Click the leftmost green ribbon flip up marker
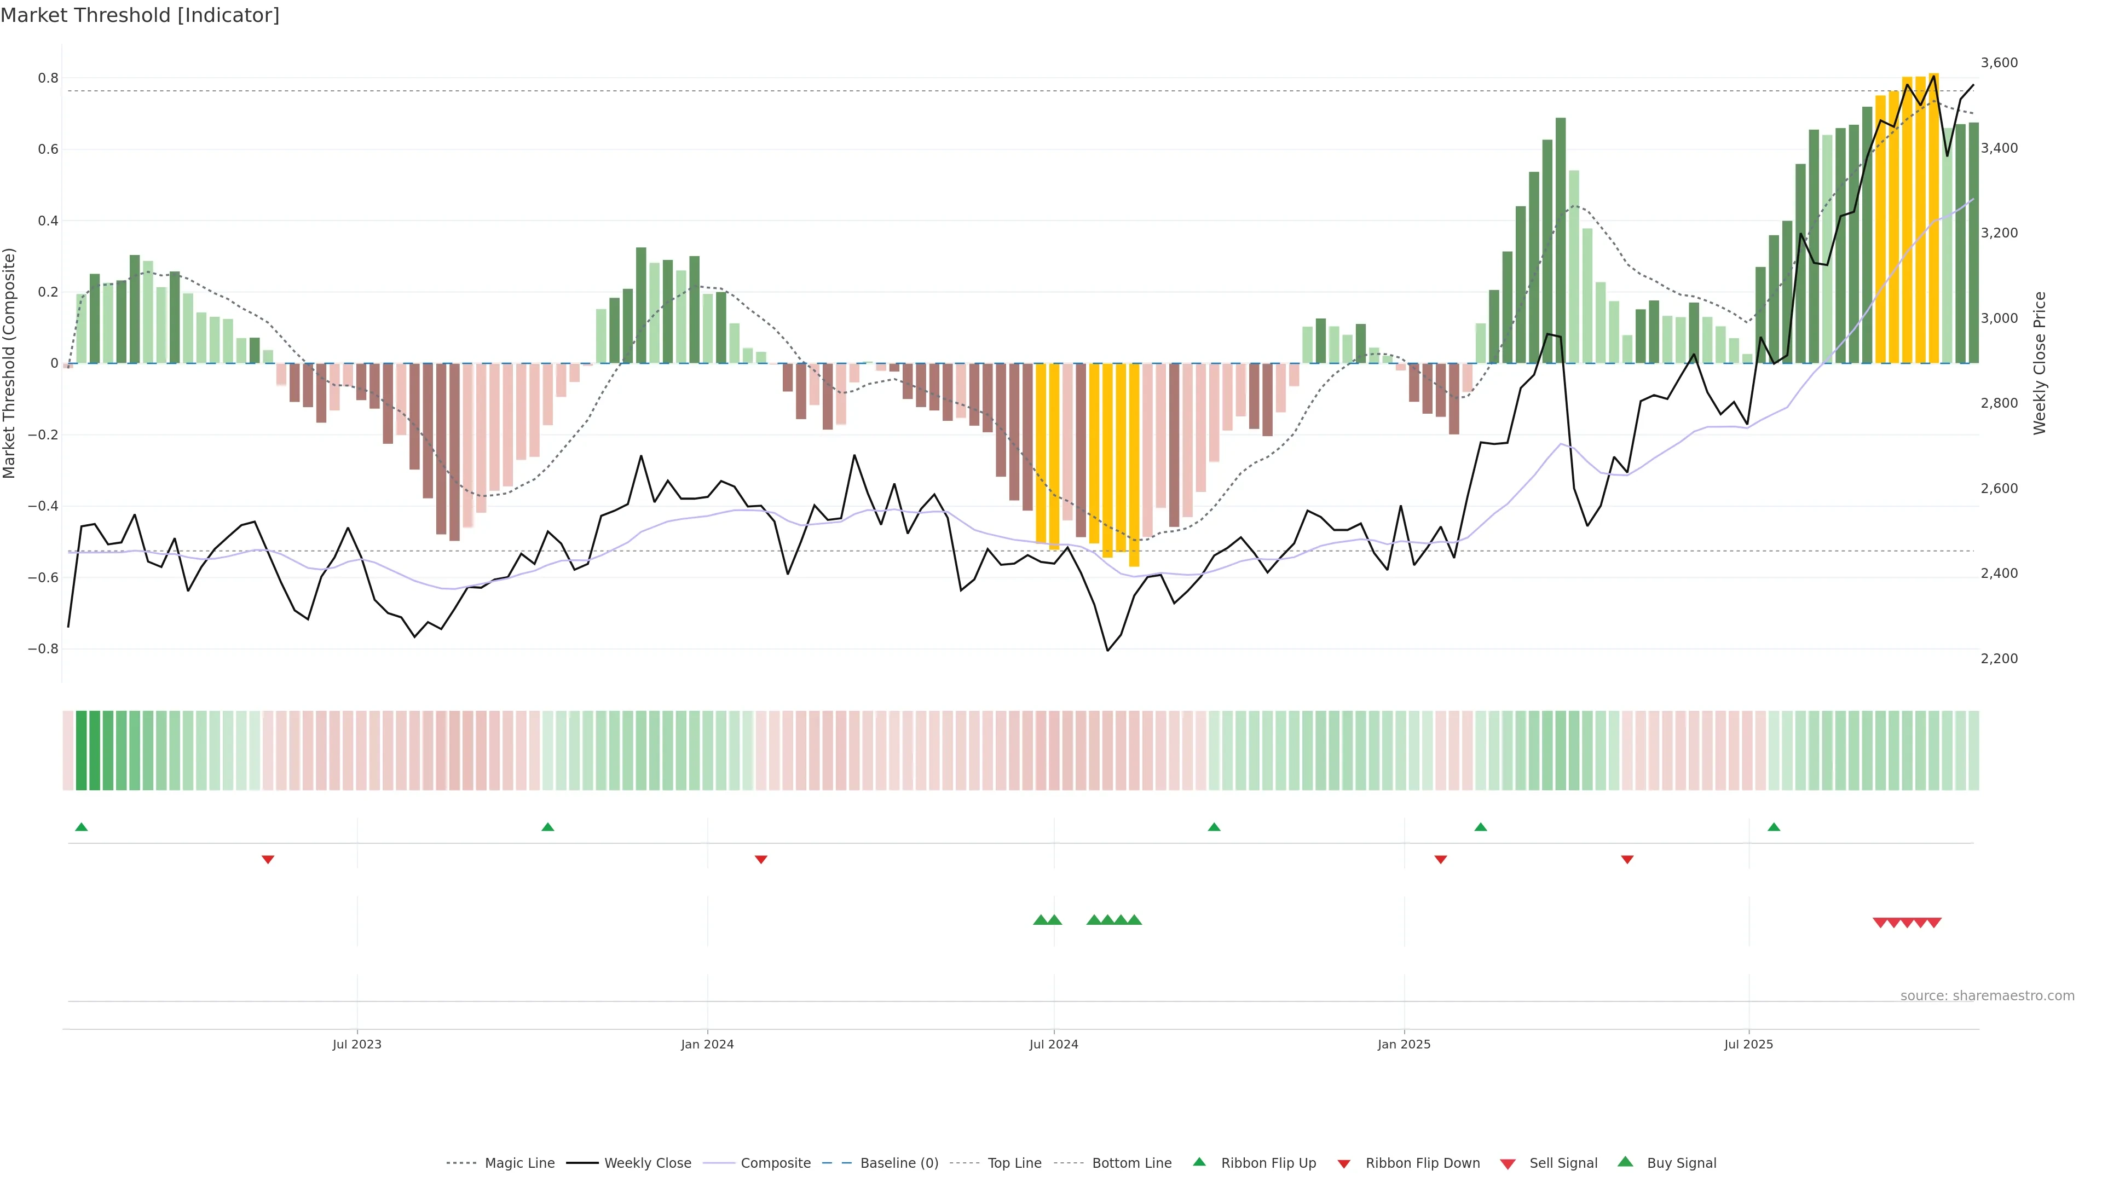 click(x=81, y=827)
